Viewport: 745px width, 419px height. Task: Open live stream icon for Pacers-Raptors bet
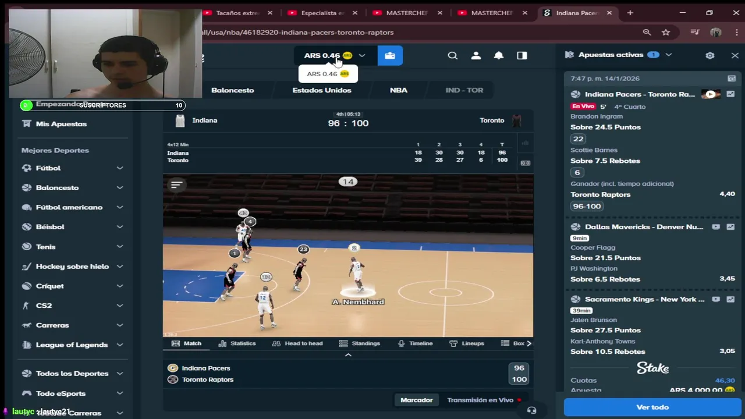(711, 94)
